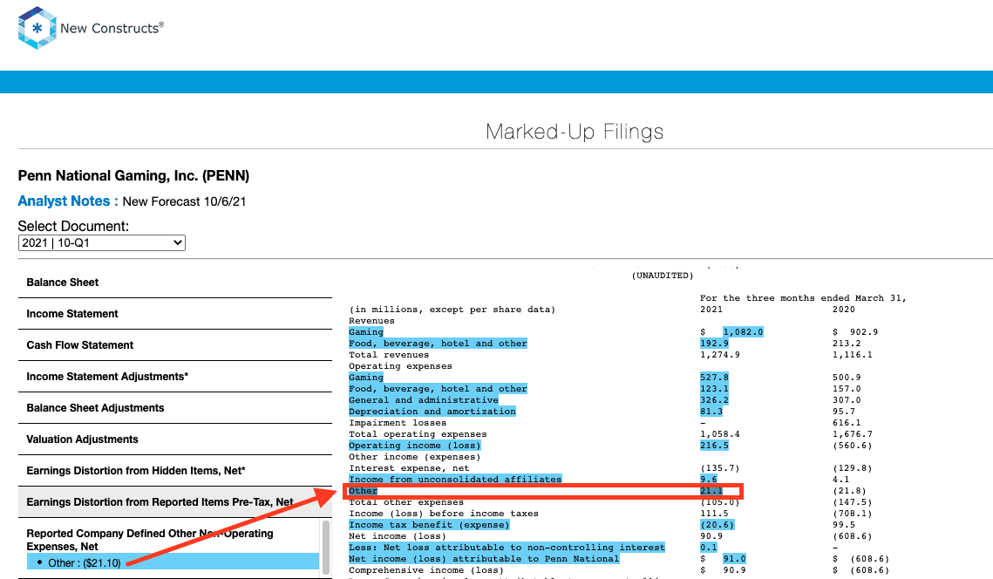Click the highlighted value 1,082.0
The height and width of the screenshot is (579, 993).
743,332
